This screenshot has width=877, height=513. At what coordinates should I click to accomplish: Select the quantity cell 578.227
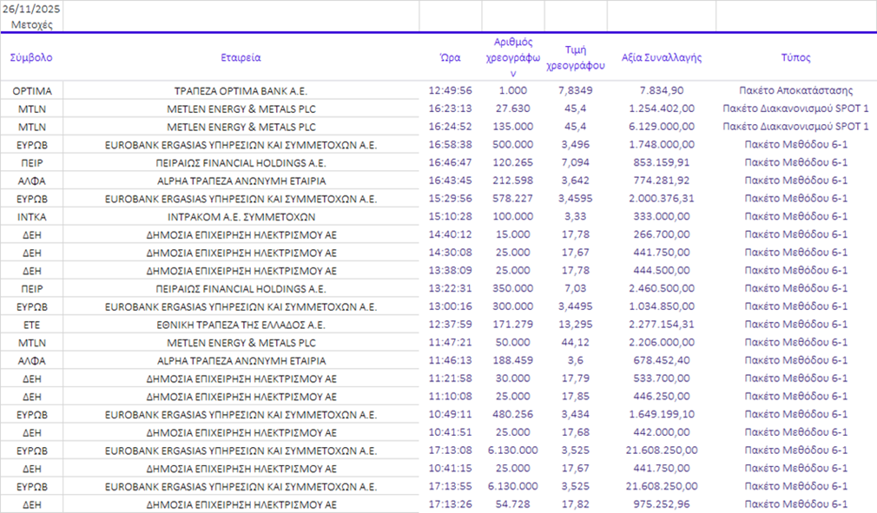click(x=512, y=199)
